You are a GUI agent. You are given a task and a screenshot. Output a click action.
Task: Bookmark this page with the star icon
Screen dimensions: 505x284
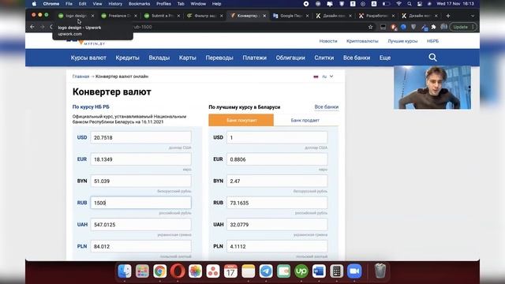pyautogui.click(x=370, y=27)
